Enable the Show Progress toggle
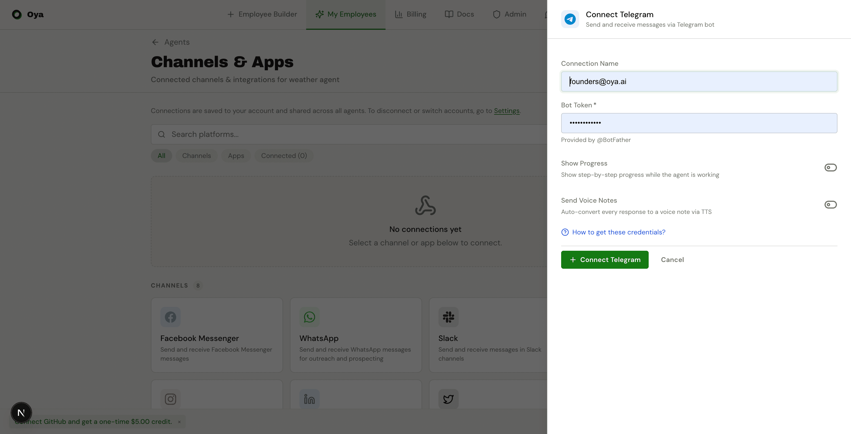Viewport: 851px width, 434px height. coord(830,167)
